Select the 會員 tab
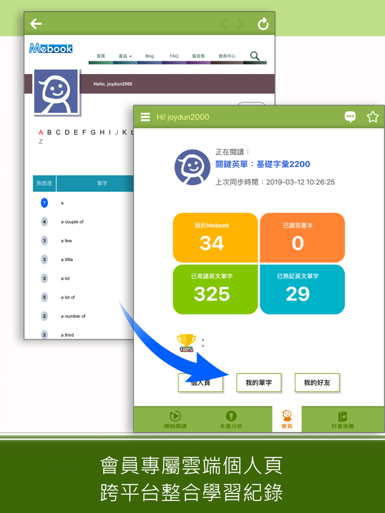 [287, 419]
